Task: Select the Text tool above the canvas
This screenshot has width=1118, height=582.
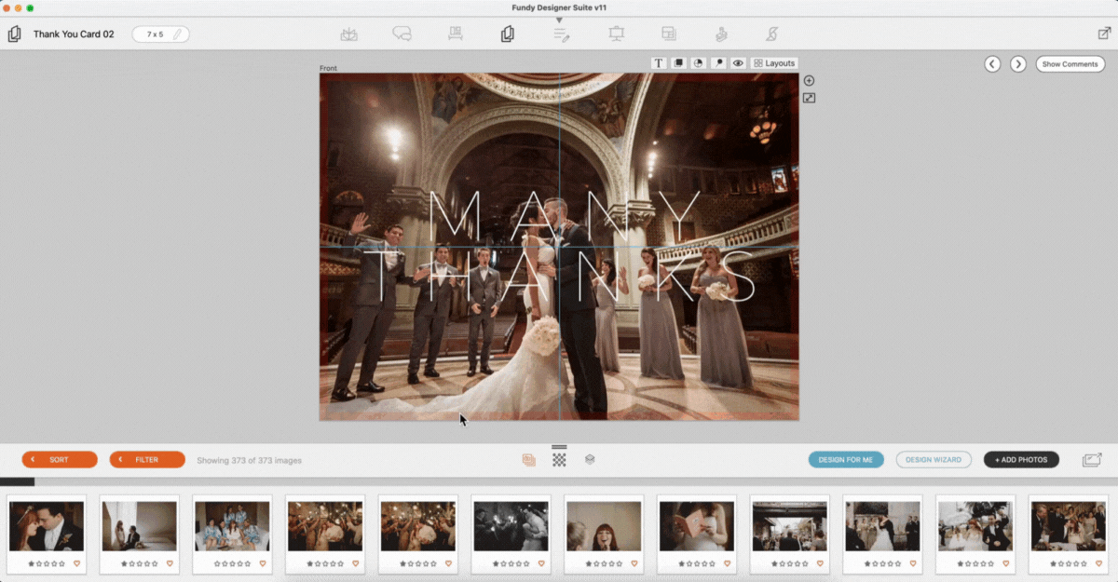Action: [x=659, y=63]
